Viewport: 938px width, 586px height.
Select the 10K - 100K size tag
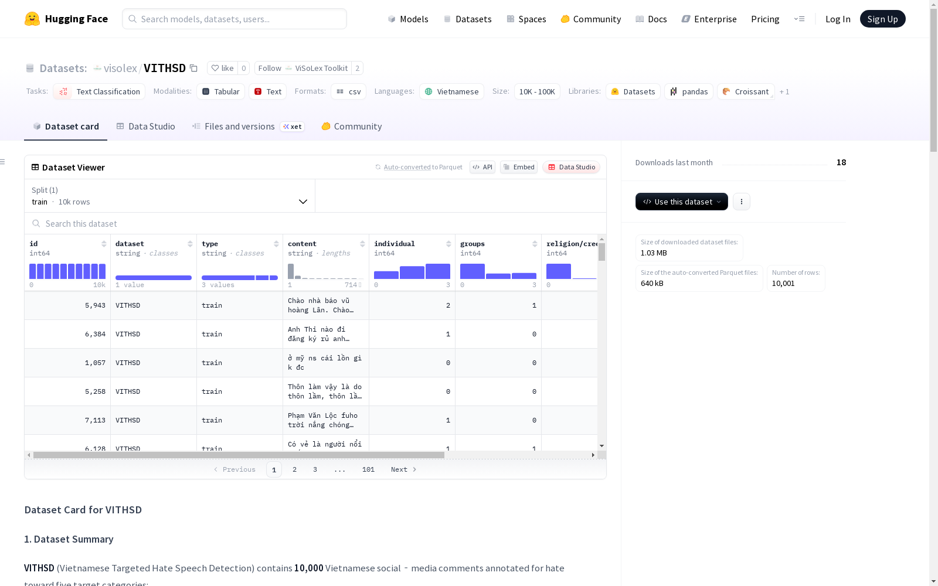[x=537, y=91]
